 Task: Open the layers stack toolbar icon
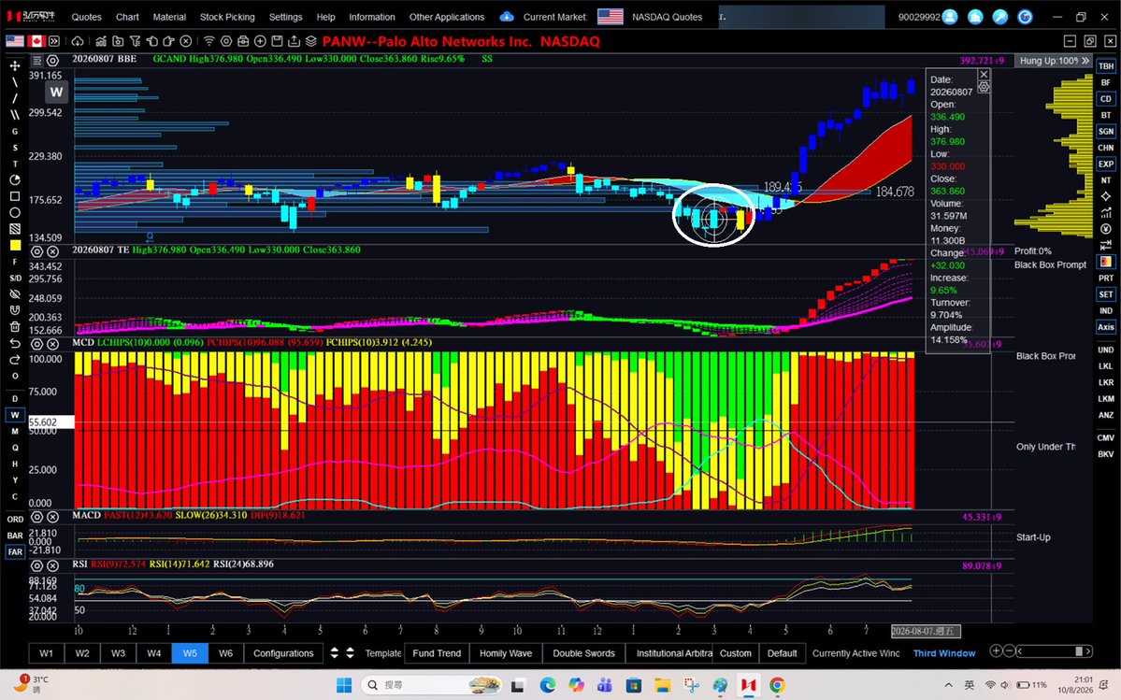(x=311, y=41)
